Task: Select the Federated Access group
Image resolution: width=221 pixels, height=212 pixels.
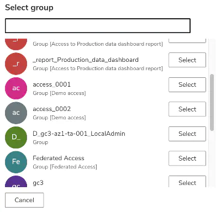Action: point(187,158)
